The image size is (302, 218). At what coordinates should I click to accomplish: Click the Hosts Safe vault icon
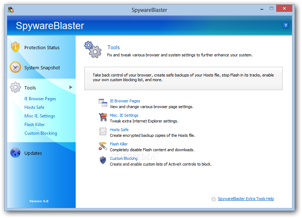tap(103, 131)
